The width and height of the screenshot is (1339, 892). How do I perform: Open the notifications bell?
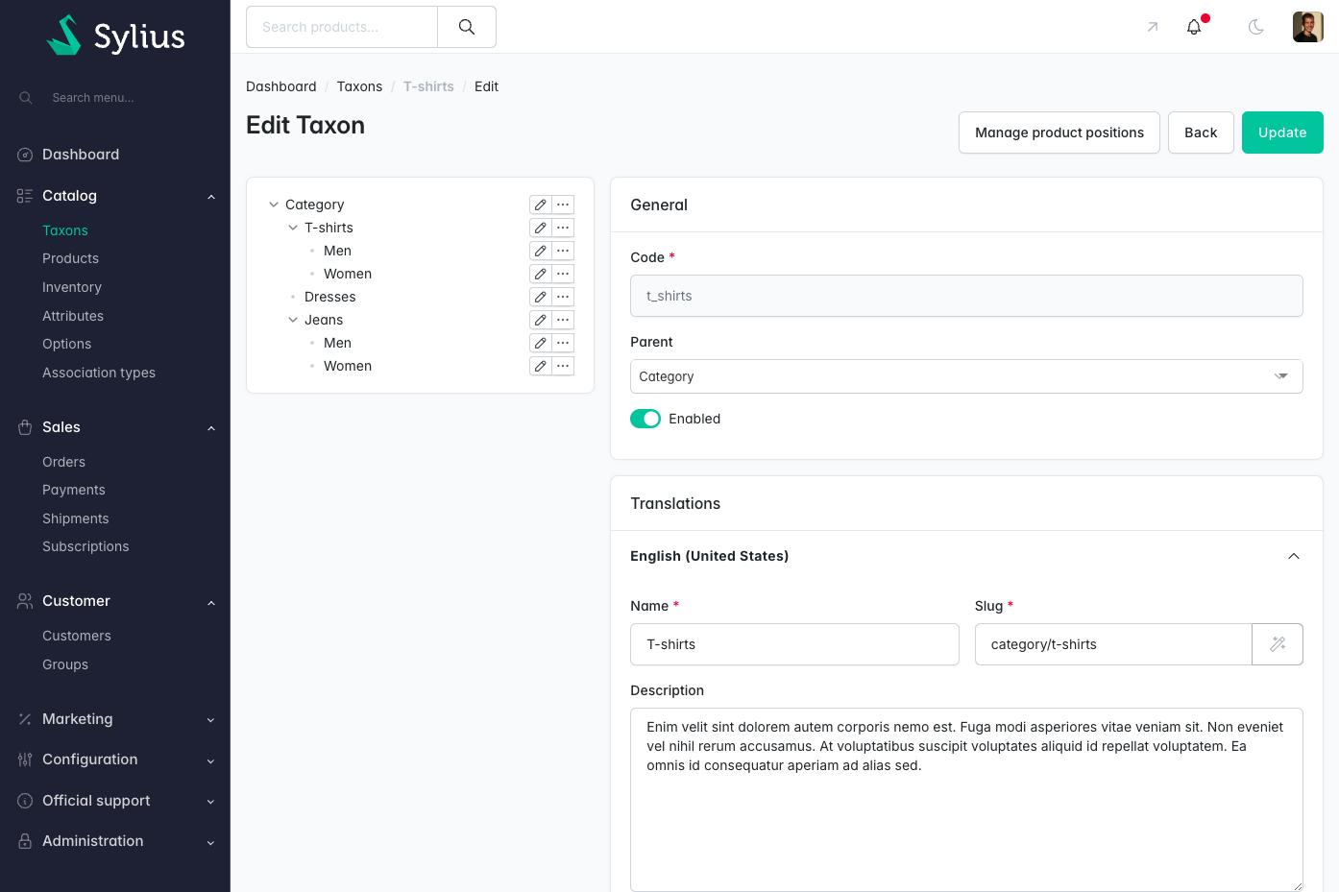tap(1194, 27)
